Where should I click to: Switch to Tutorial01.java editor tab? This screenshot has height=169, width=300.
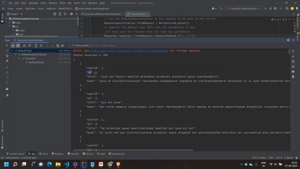click(x=137, y=14)
